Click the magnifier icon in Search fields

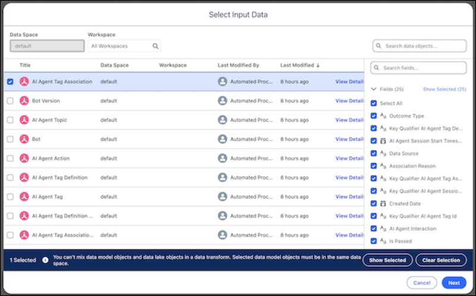[377, 68]
